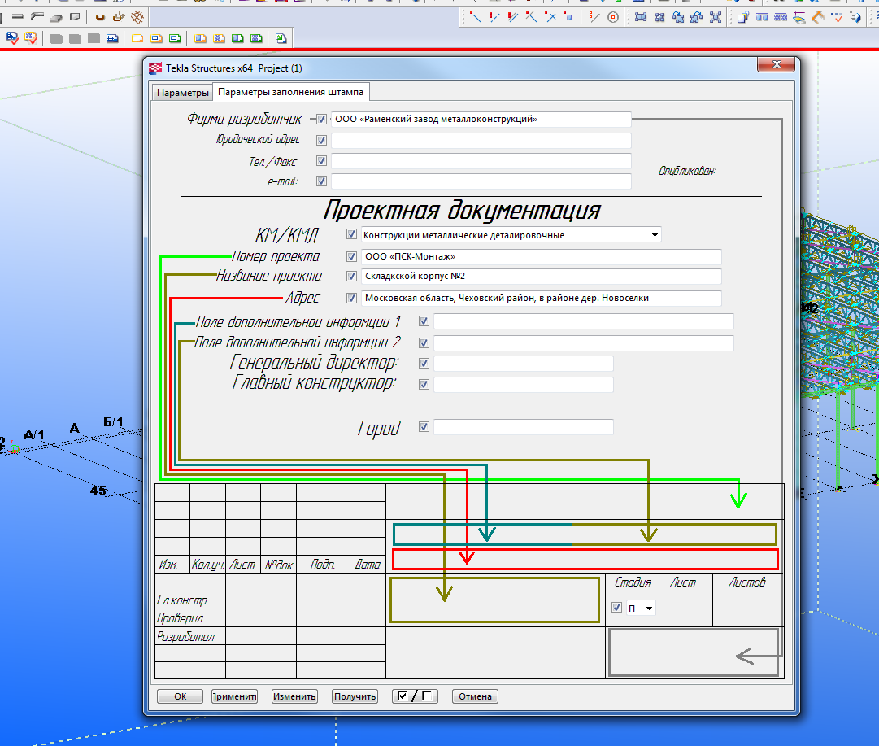Select the create concrete slab icon
The image size is (879, 746).
(56, 17)
